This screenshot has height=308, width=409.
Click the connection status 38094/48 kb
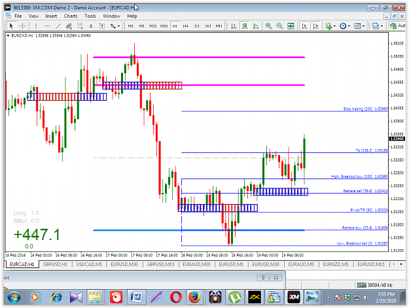coord(374,285)
